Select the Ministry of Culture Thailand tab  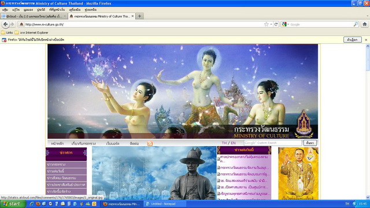(x=102, y=16)
